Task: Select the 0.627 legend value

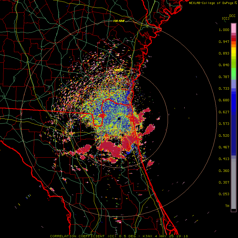Action: pyautogui.click(x=224, y=112)
